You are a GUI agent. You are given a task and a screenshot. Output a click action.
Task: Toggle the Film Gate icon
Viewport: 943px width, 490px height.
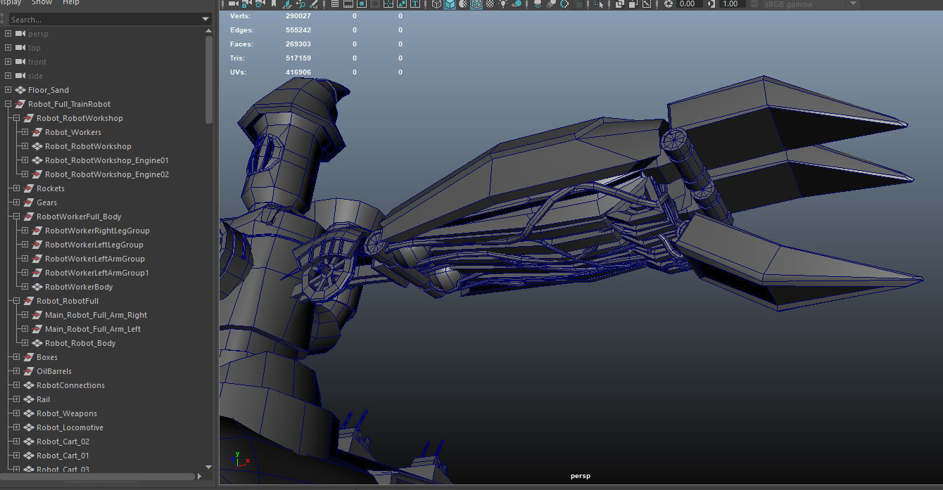348,4
